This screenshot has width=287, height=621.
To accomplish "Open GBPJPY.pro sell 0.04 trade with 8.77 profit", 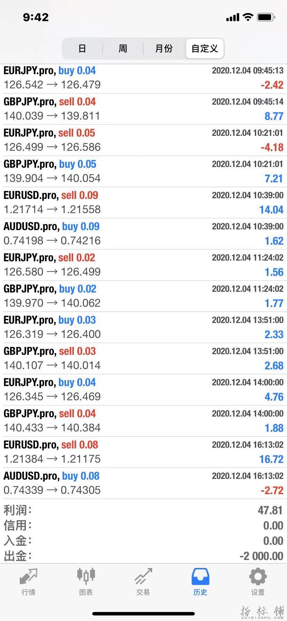I will pyautogui.click(x=143, y=109).
